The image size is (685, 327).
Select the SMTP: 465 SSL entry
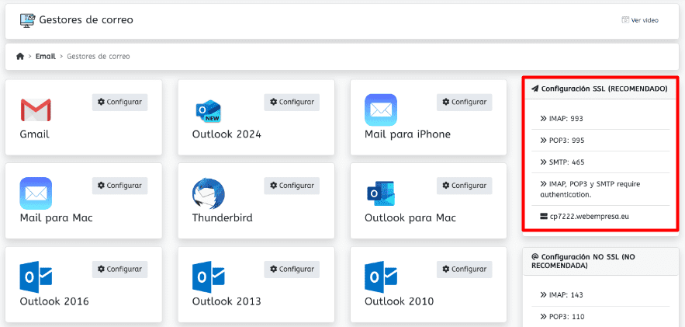pyautogui.click(x=600, y=162)
